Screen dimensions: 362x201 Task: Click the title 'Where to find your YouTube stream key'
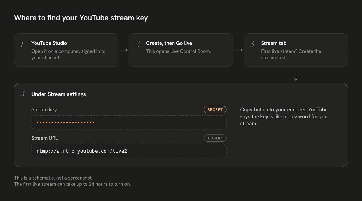(81, 18)
